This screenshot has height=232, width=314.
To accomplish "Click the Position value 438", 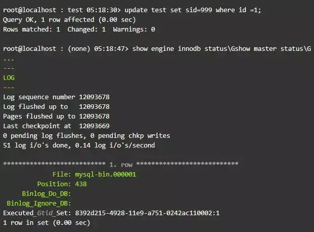I will point(81,184).
